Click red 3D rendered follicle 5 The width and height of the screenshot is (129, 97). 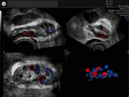pyautogui.click(x=87, y=70)
